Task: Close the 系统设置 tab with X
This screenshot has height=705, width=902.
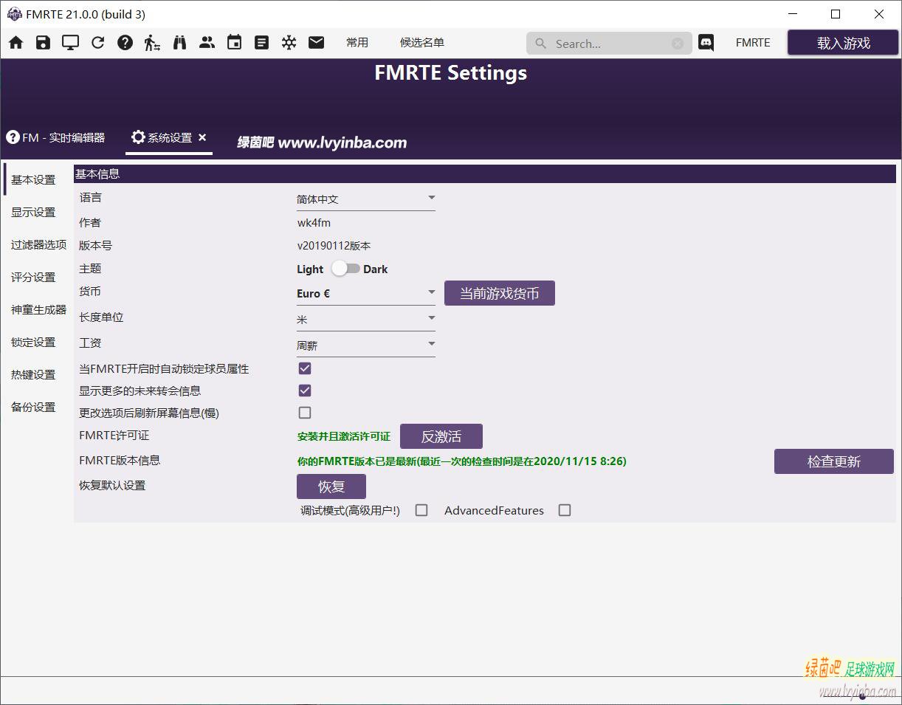Action: (202, 137)
